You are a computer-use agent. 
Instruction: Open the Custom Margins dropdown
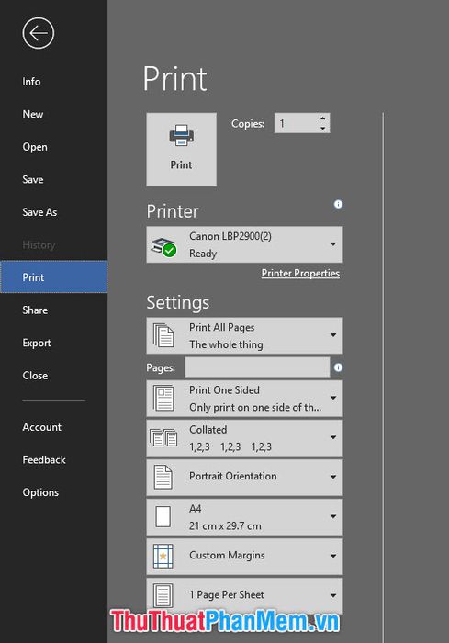click(244, 556)
